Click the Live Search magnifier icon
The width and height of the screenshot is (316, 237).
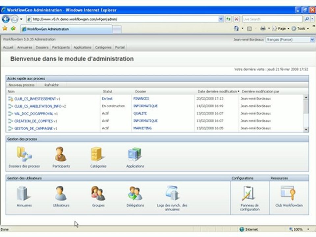point(307,19)
